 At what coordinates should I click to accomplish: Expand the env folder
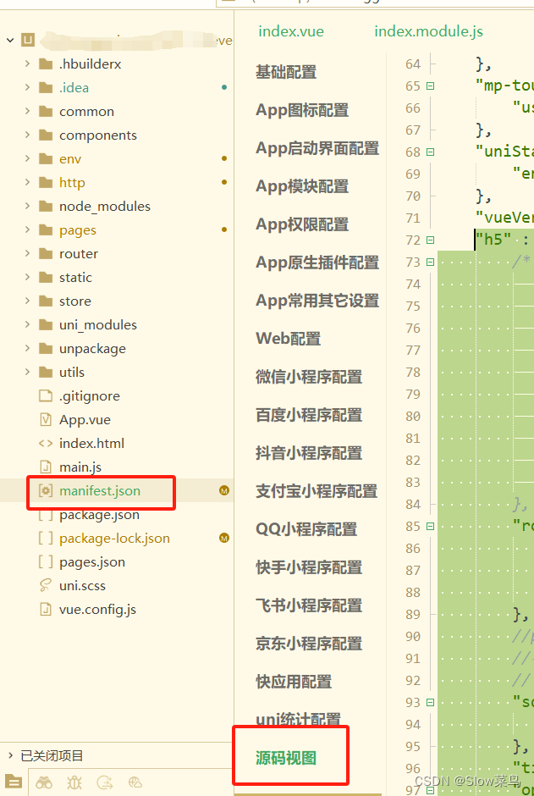(27, 159)
